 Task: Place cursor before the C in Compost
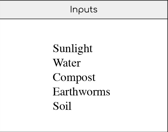[x=53, y=78]
